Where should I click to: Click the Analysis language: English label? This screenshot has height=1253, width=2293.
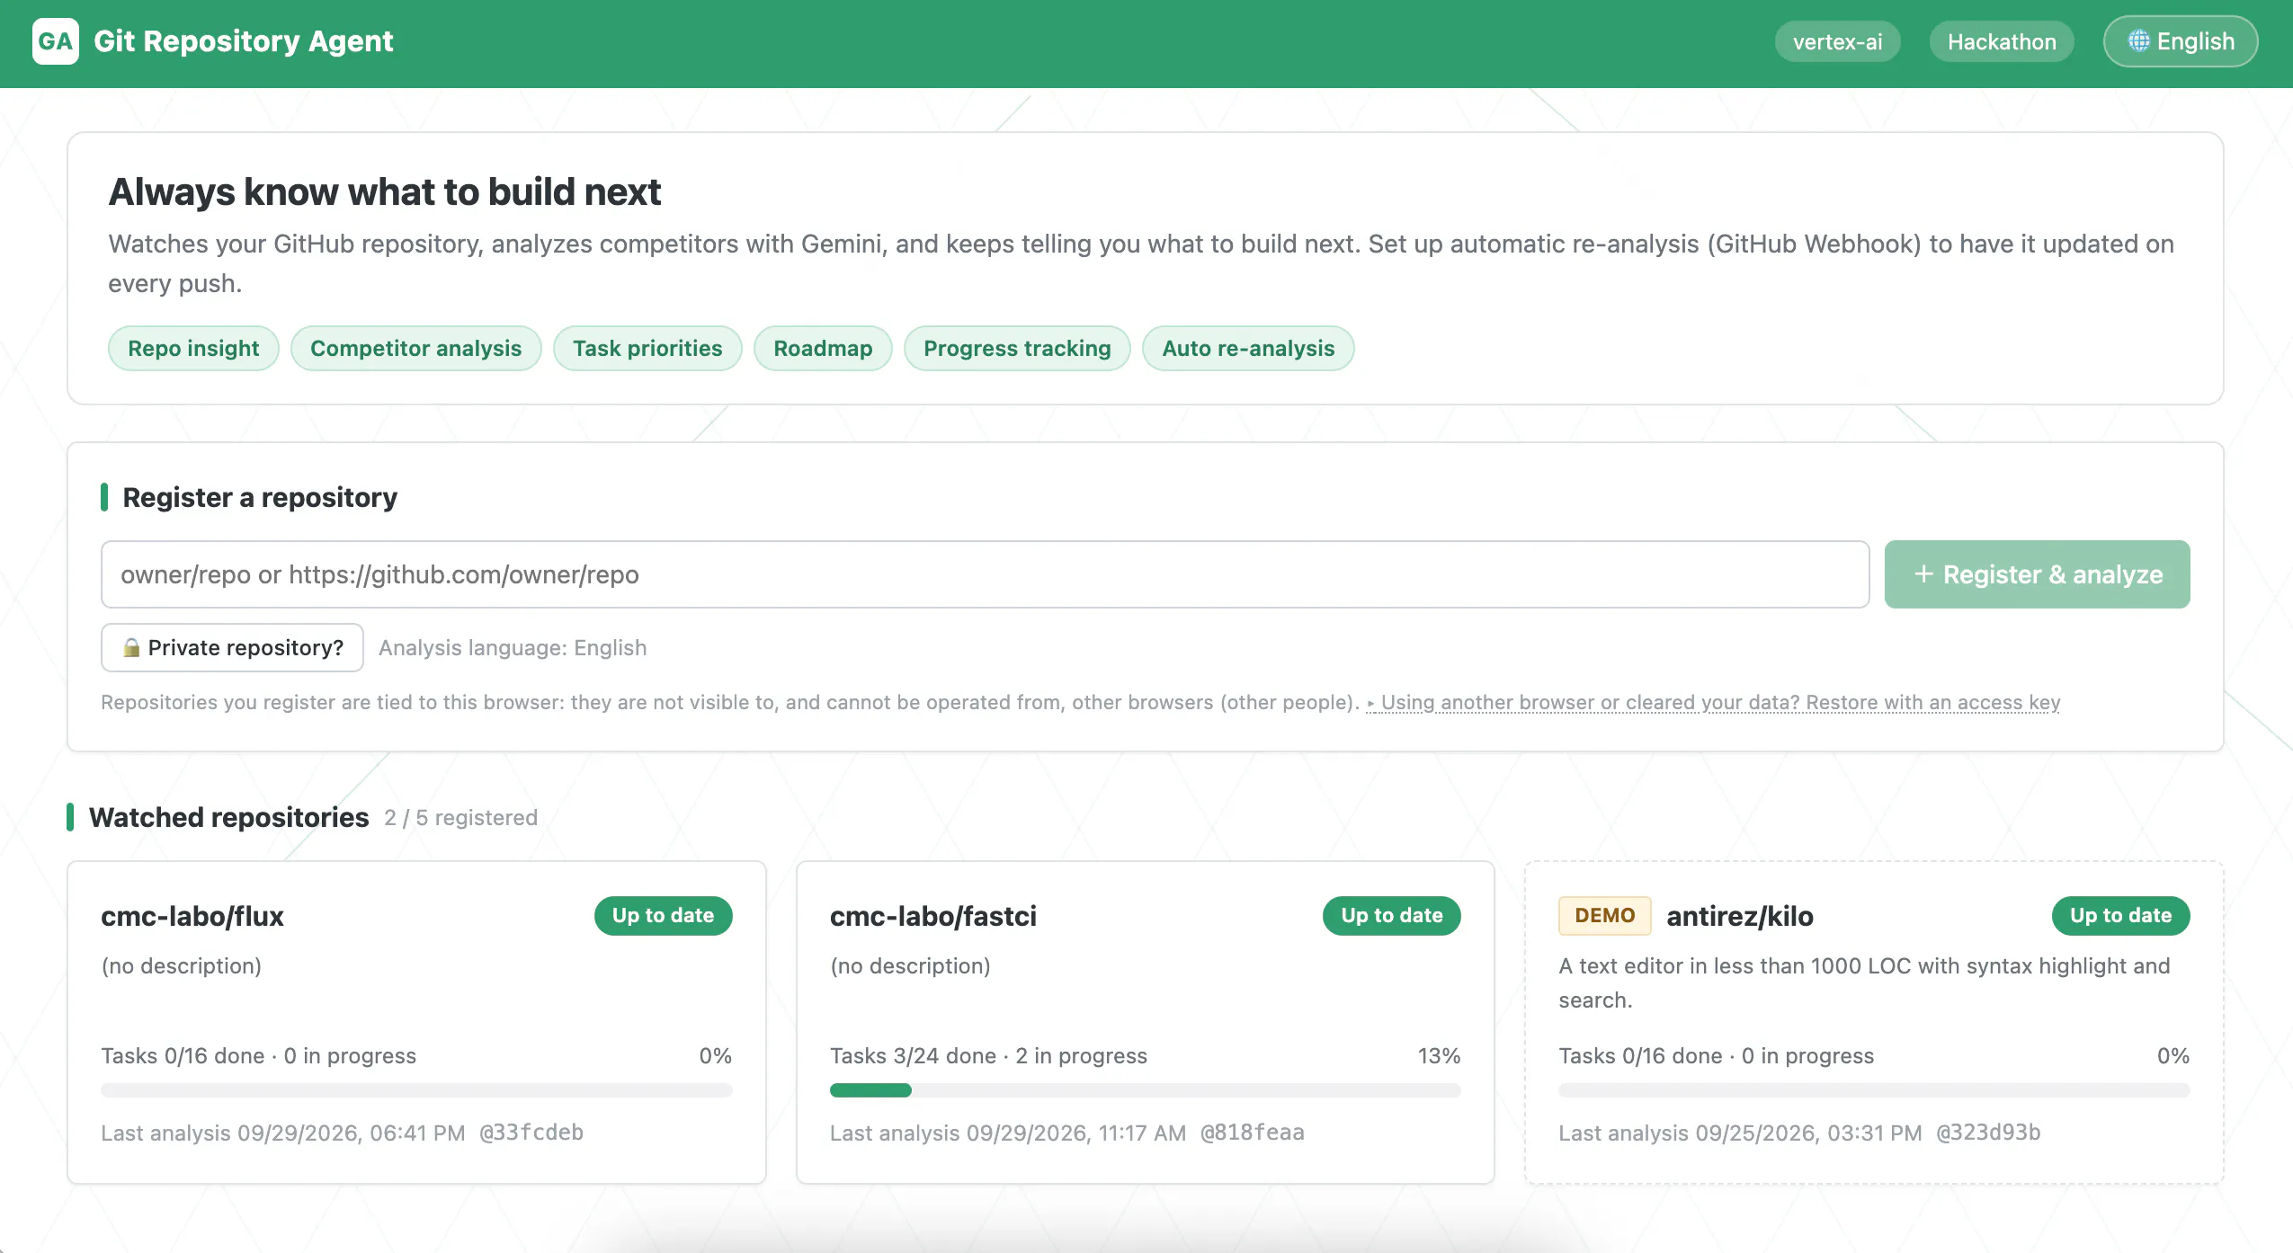point(513,647)
